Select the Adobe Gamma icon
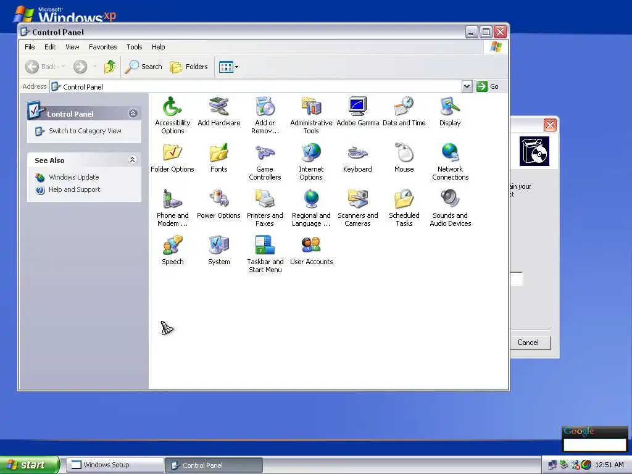 pyautogui.click(x=357, y=106)
